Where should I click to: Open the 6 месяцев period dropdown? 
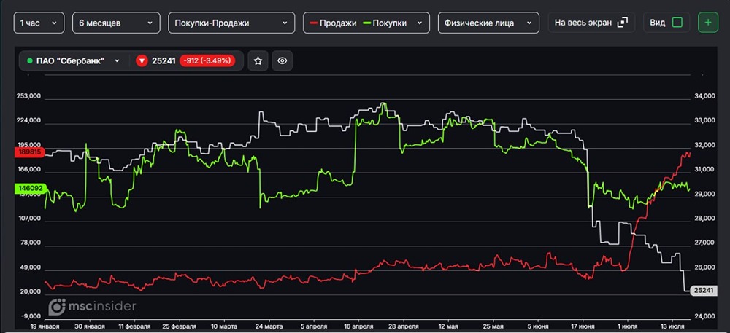(116, 23)
